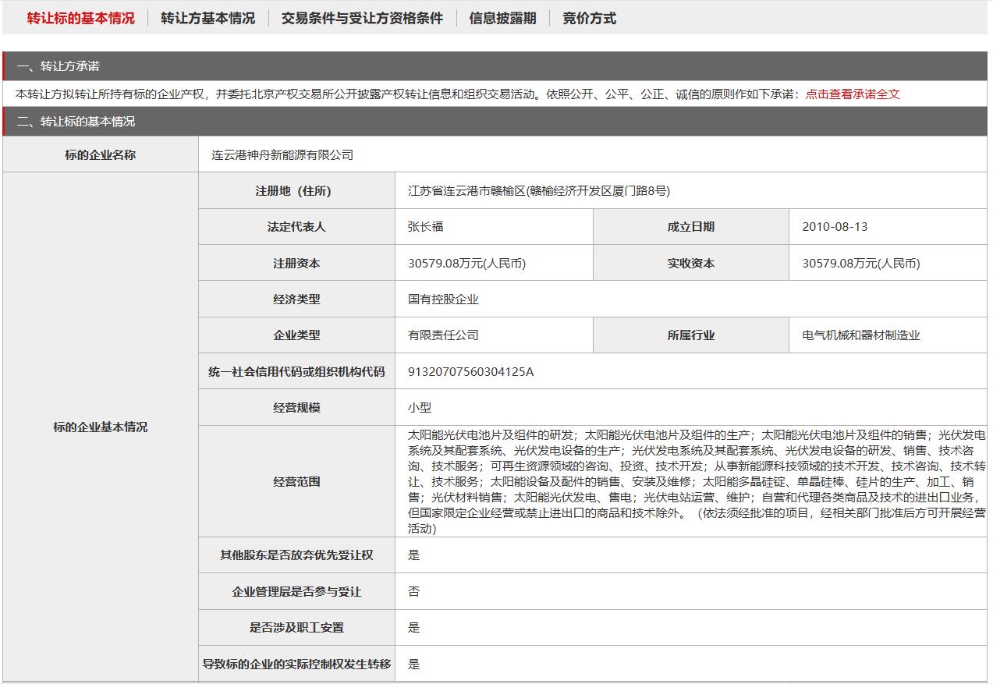This screenshot has width=993, height=684.
Task: Select company name 连云港神舟新能源有限公司
Action: coord(282,154)
